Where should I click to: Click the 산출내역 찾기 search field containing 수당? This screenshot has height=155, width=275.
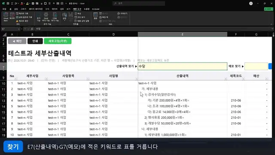(x=182, y=66)
